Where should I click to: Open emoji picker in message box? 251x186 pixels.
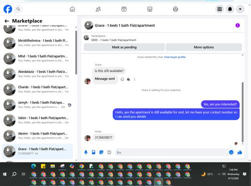231,152
